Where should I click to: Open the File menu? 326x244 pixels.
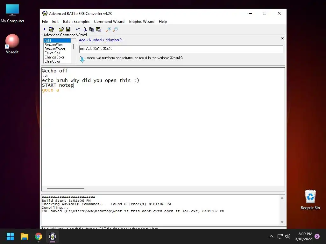[45, 22]
